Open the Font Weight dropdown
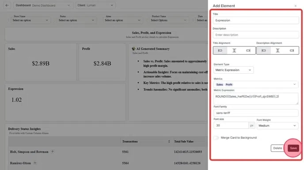Viewport: 304px width, 170px height. point(277,125)
